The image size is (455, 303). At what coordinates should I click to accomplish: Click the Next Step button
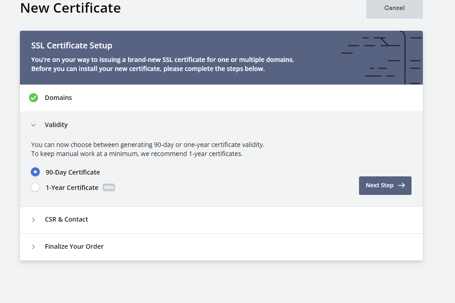pos(385,185)
